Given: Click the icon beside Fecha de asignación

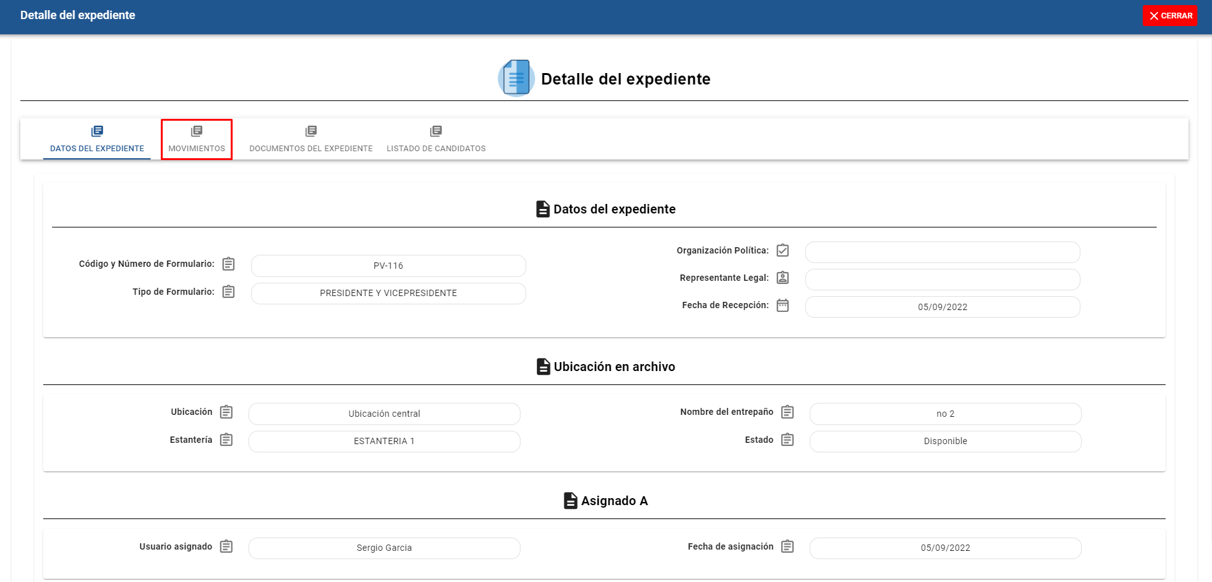Looking at the screenshot, I should pyautogui.click(x=787, y=546).
